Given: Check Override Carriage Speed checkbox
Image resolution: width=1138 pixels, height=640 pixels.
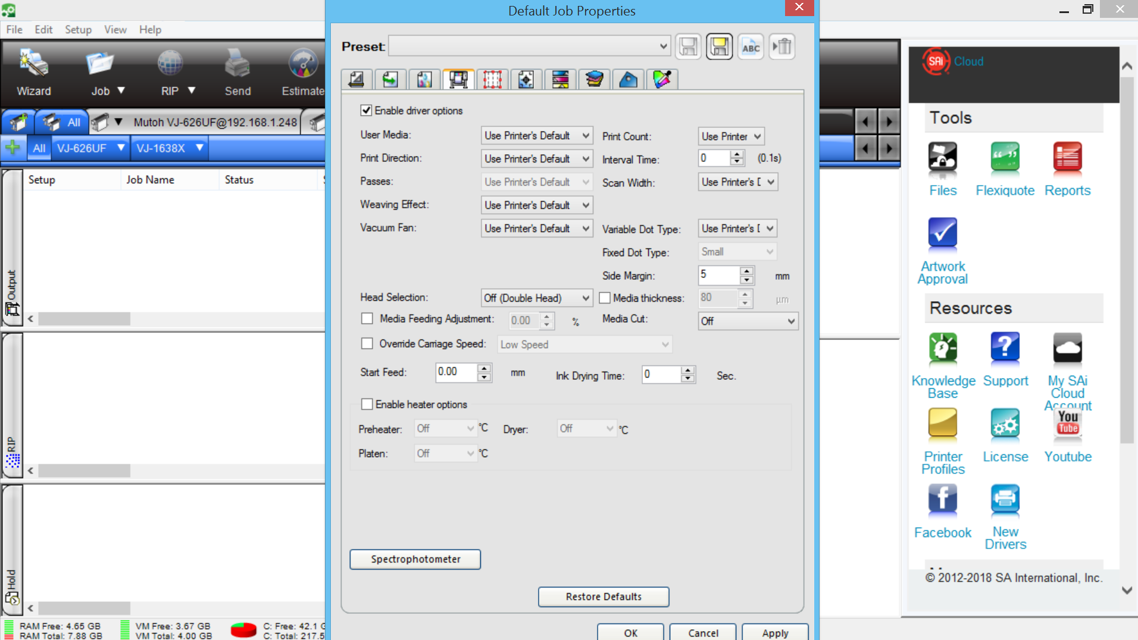Looking at the screenshot, I should [367, 344].
